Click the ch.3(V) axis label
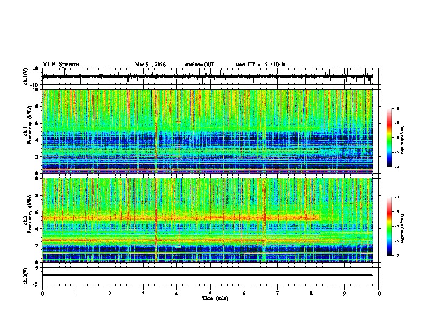 [26, 276]
